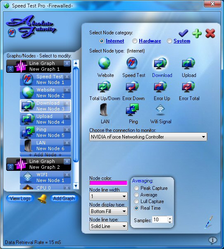Enable Peak Capture averaging
Viewport: 224px width, 249px height.
pyautogui.click(x=136, y=188)
